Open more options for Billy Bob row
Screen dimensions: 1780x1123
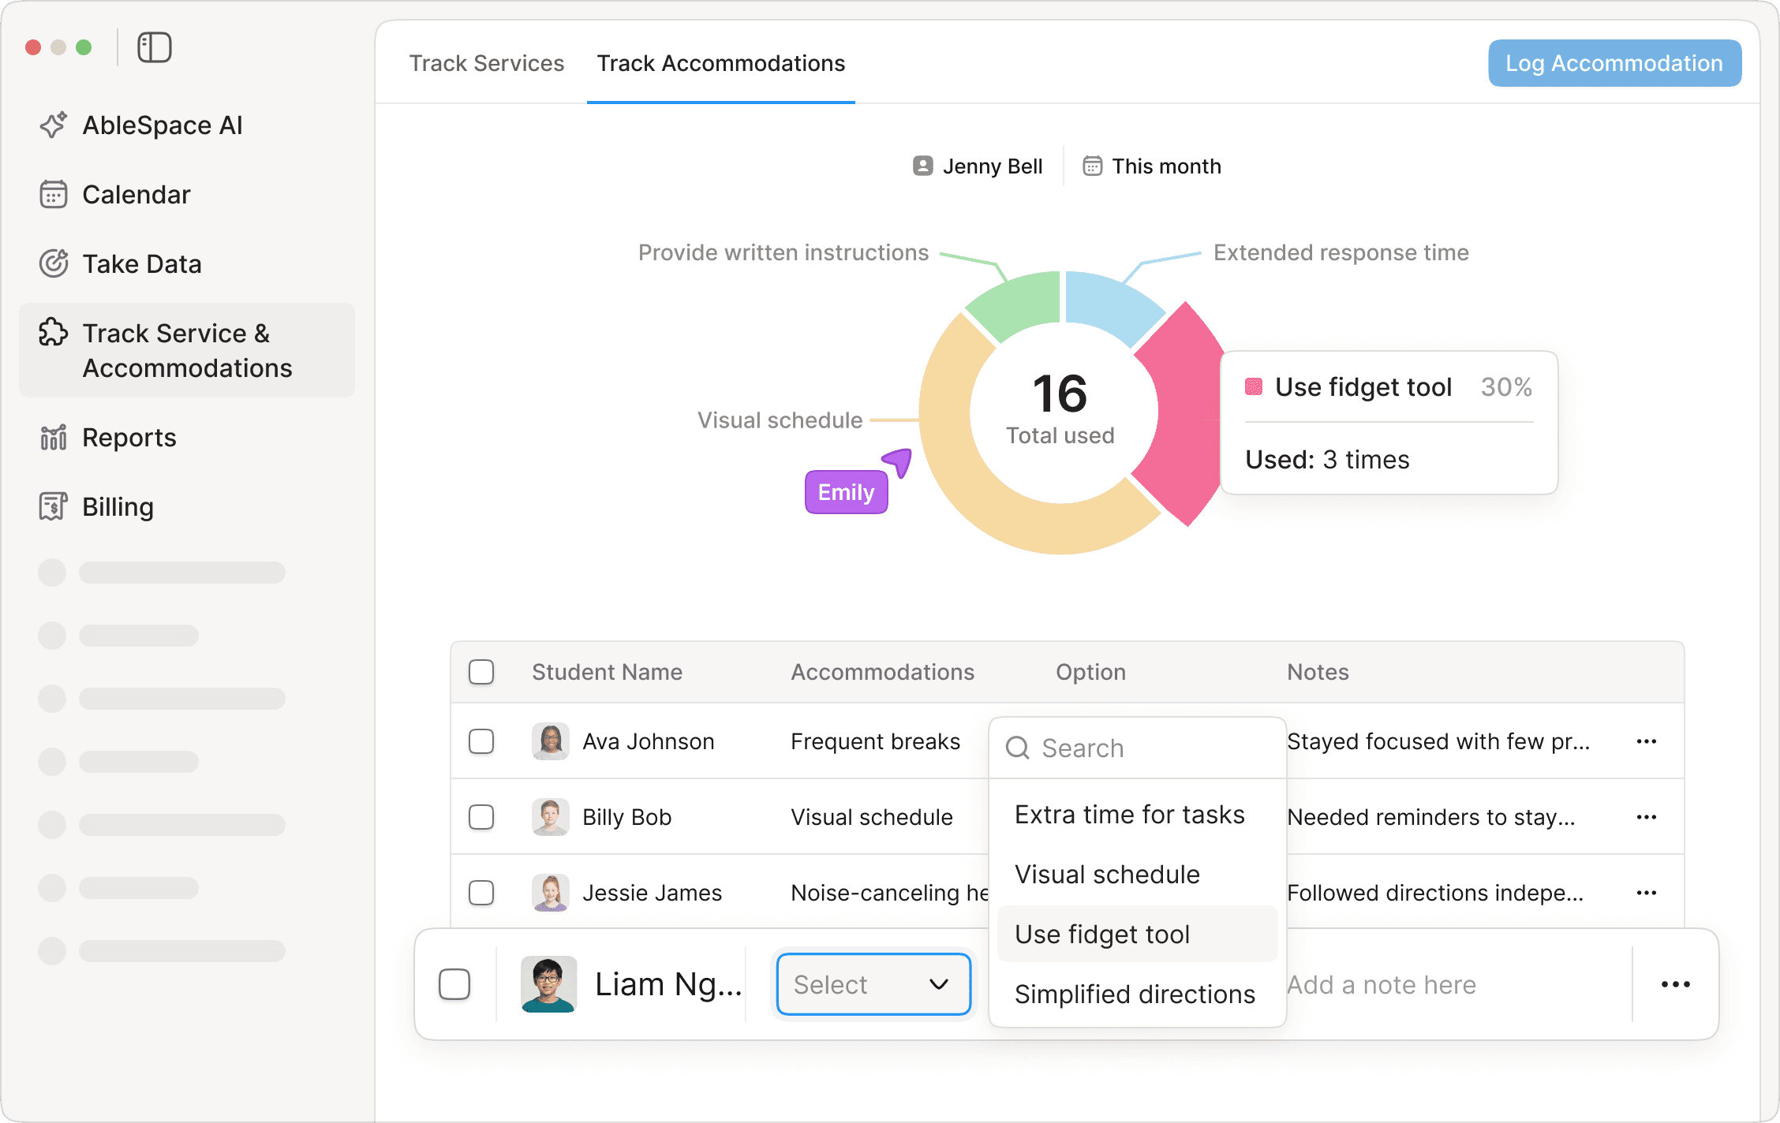1647,817
